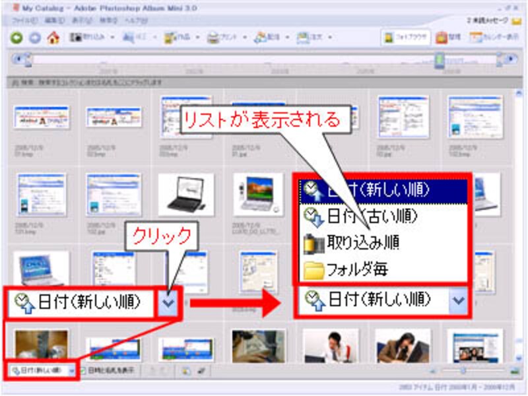Image resolution: width=528 pixels, height=396 pixels.
Task: Select the woman at computer thumbnail
Action: (x=403, y=346)
